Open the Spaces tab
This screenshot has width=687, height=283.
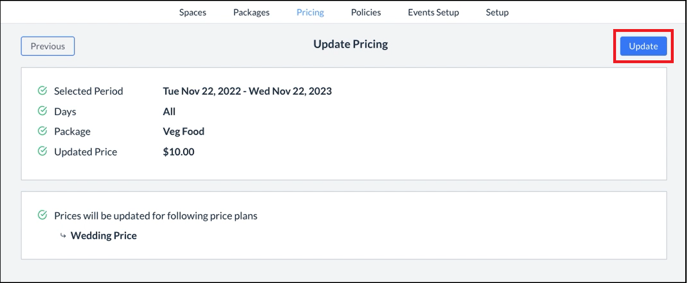tap(192, 12)
